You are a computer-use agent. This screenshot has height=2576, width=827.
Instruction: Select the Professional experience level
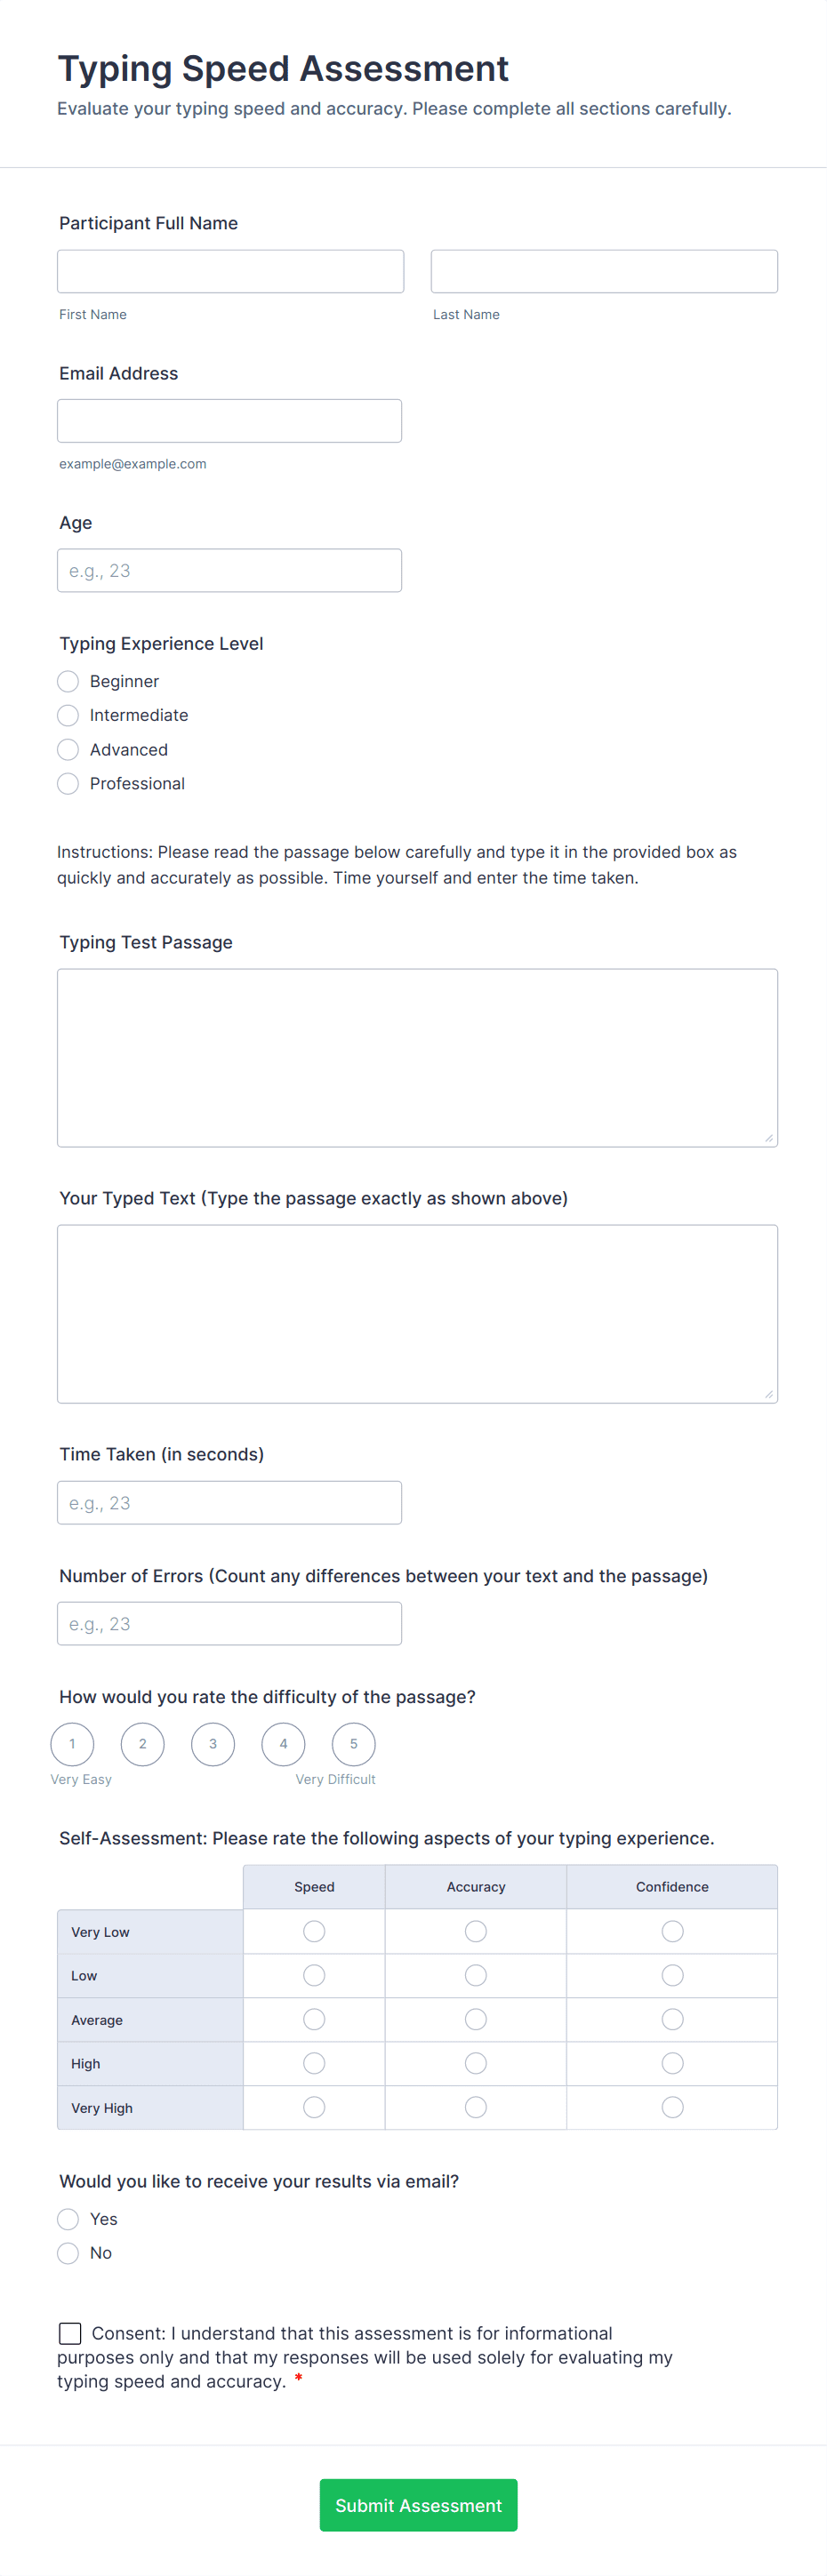pos(68,783)
